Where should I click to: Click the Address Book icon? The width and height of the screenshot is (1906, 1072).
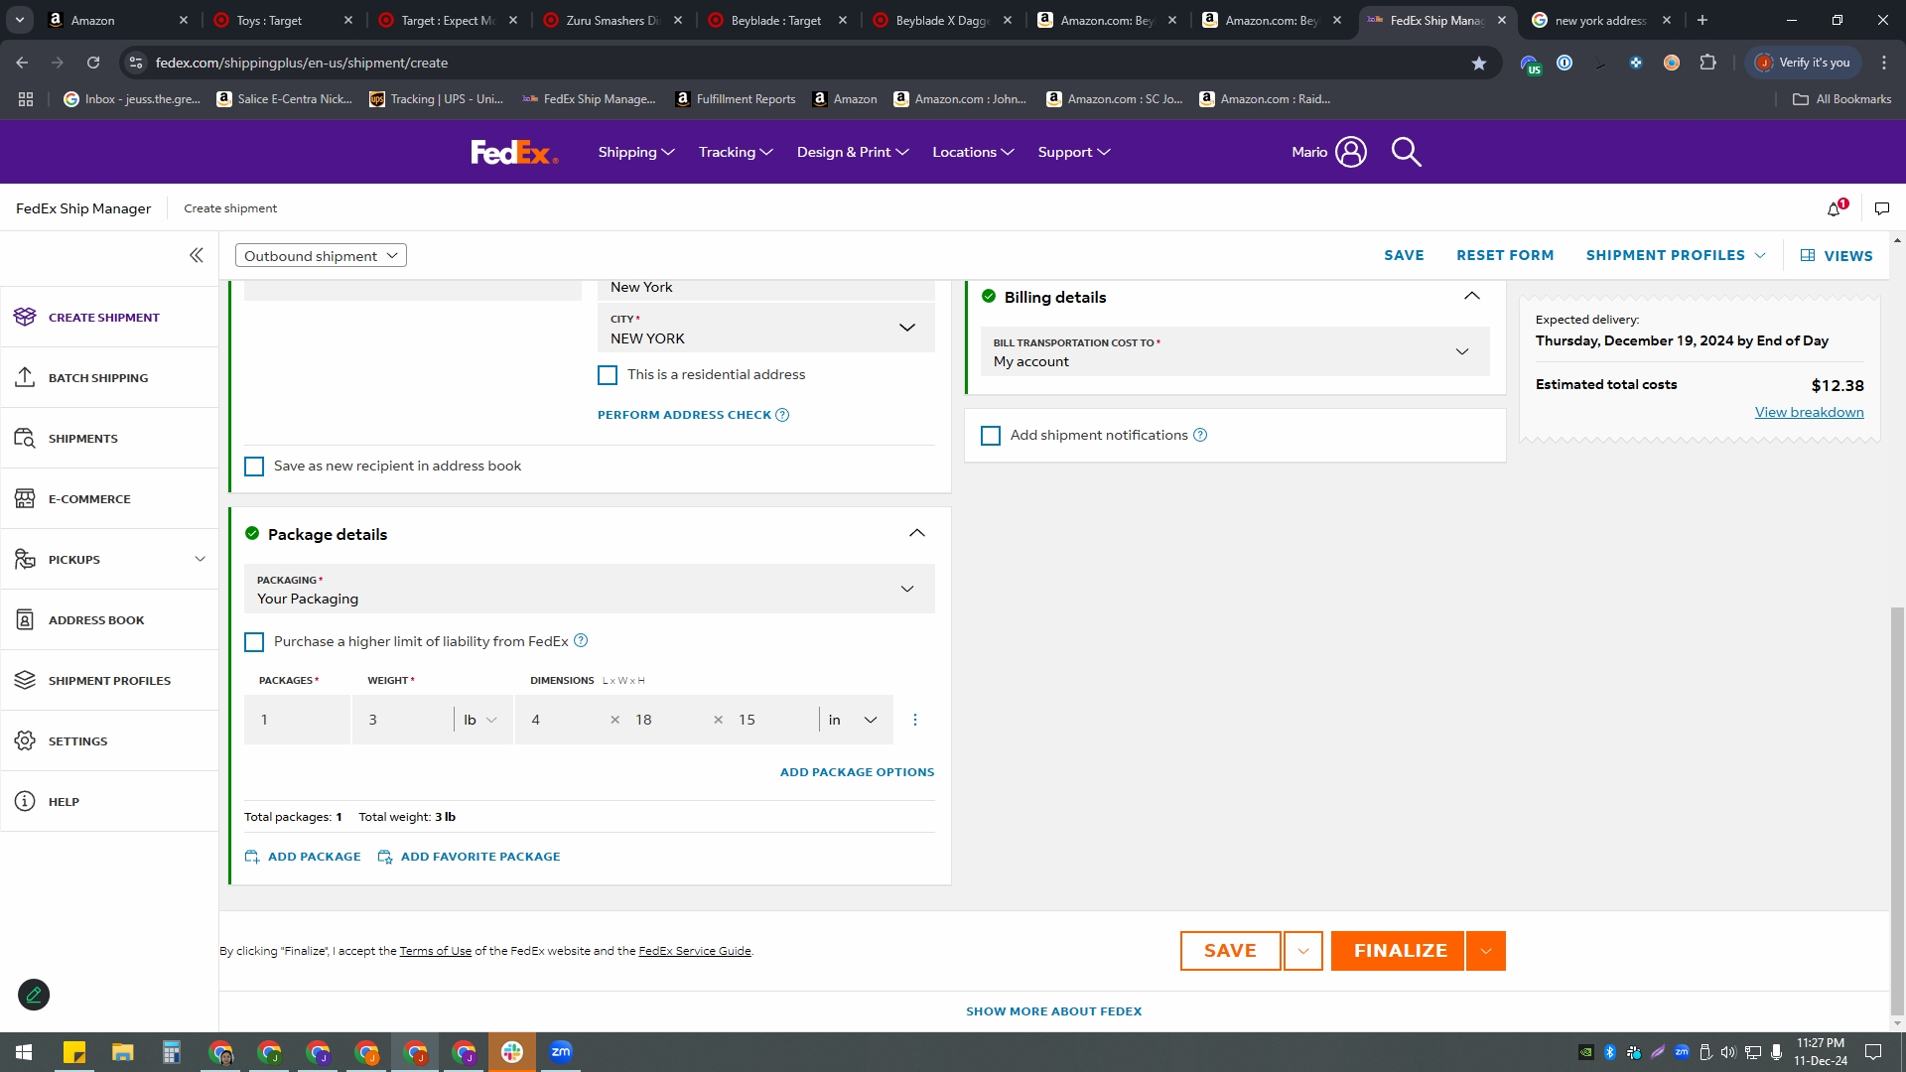[x=25, y=619]
